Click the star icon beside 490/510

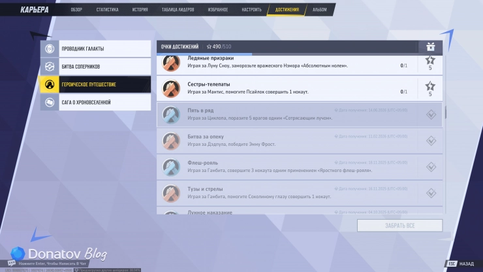(x=209, y=46)
